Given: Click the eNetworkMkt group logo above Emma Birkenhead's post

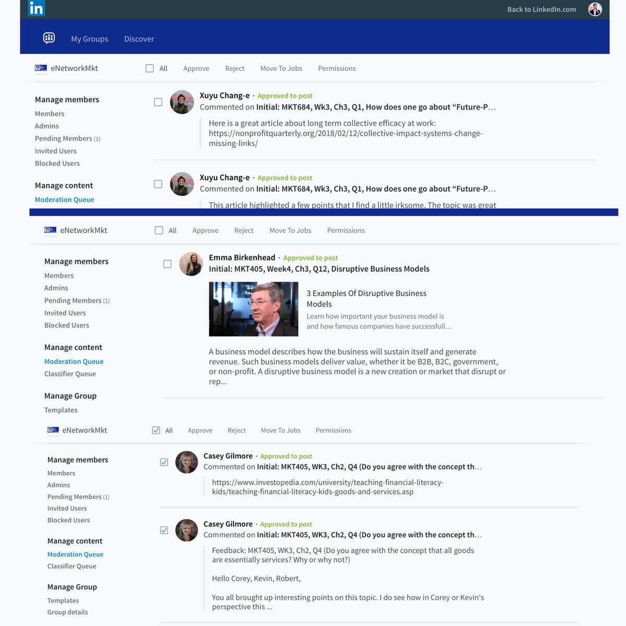Looking at the screenshot, I should 50,230.
